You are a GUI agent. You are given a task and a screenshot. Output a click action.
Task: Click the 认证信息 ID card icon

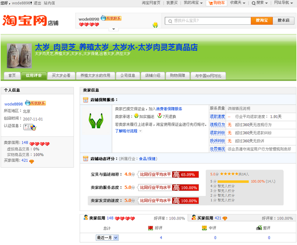tap(30, 127)
